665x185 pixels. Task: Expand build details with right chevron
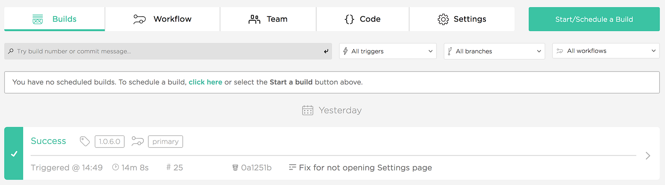[648, 156]
